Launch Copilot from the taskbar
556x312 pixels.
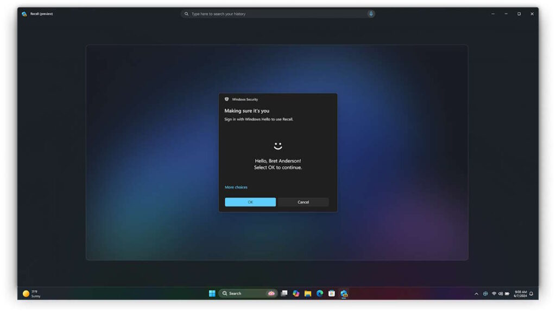click(x=296, y=293)
